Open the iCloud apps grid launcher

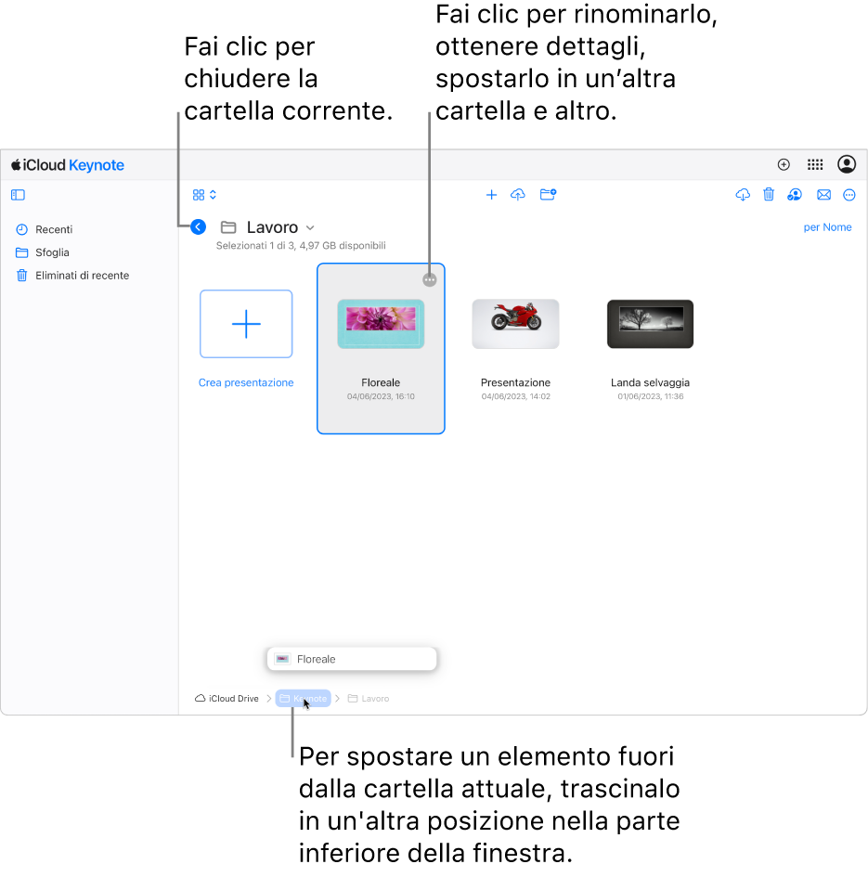[815, 164]
